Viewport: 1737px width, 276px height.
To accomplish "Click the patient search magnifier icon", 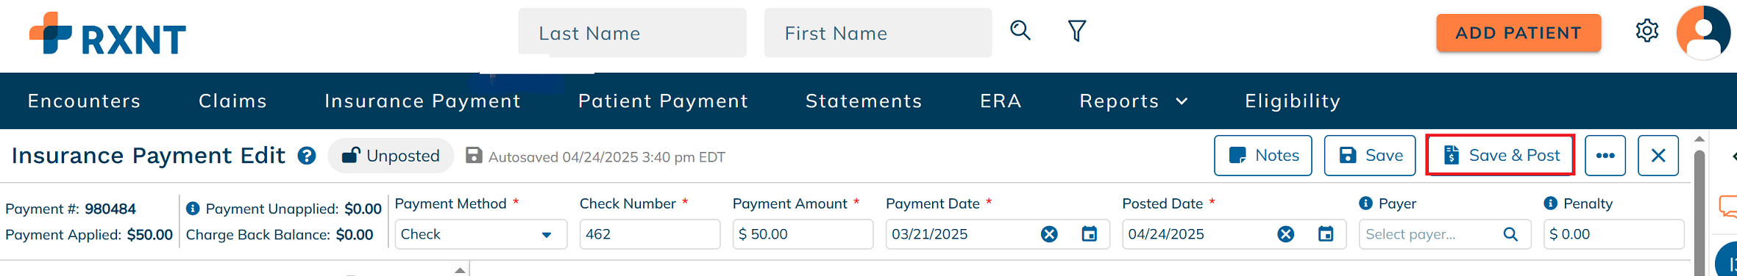I will 1020,31.
